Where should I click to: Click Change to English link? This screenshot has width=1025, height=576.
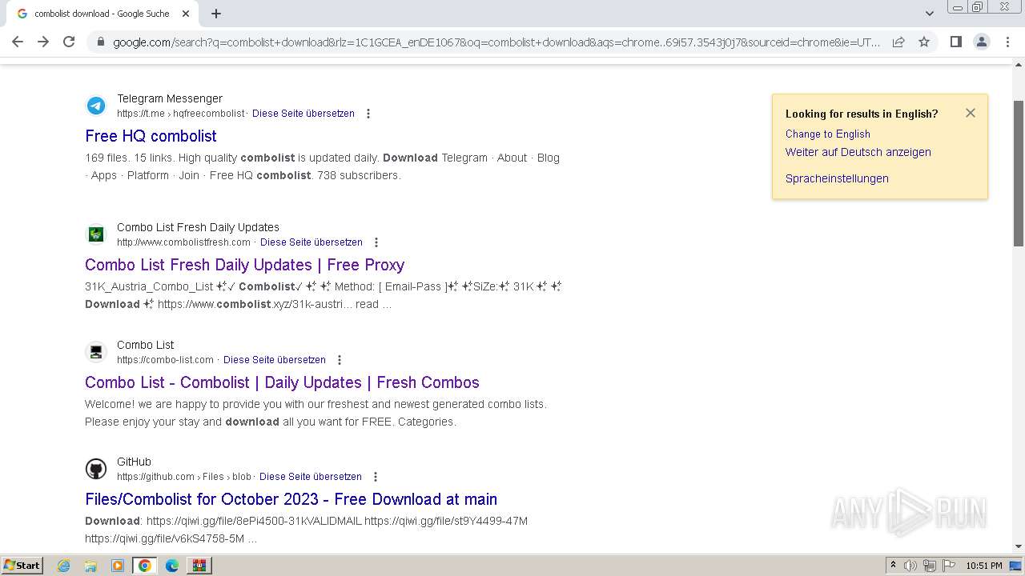tap(827, 134)
